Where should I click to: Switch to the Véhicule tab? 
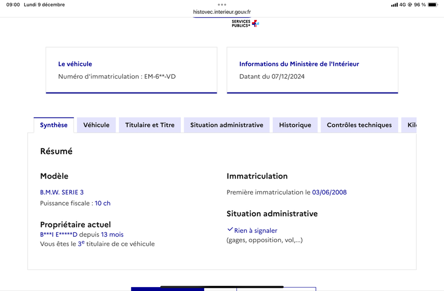click(x=96, y=125)
